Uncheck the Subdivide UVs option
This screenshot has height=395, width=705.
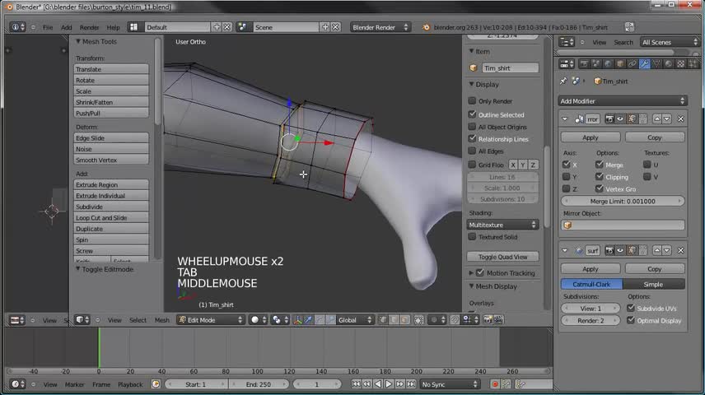click(631, 309)
